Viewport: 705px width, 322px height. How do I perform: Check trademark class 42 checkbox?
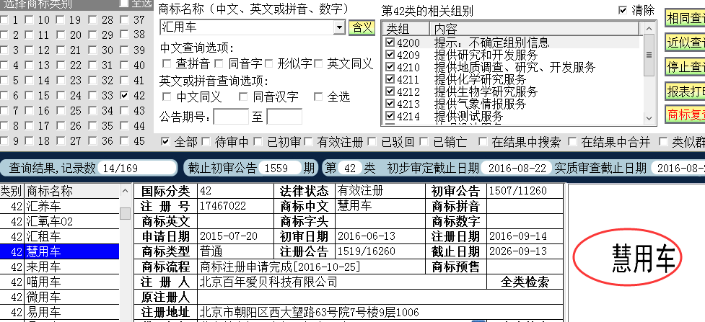pyautogui.click(x=125, y=96)
